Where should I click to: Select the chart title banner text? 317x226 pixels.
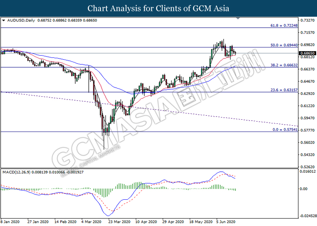tap(158, 8)
